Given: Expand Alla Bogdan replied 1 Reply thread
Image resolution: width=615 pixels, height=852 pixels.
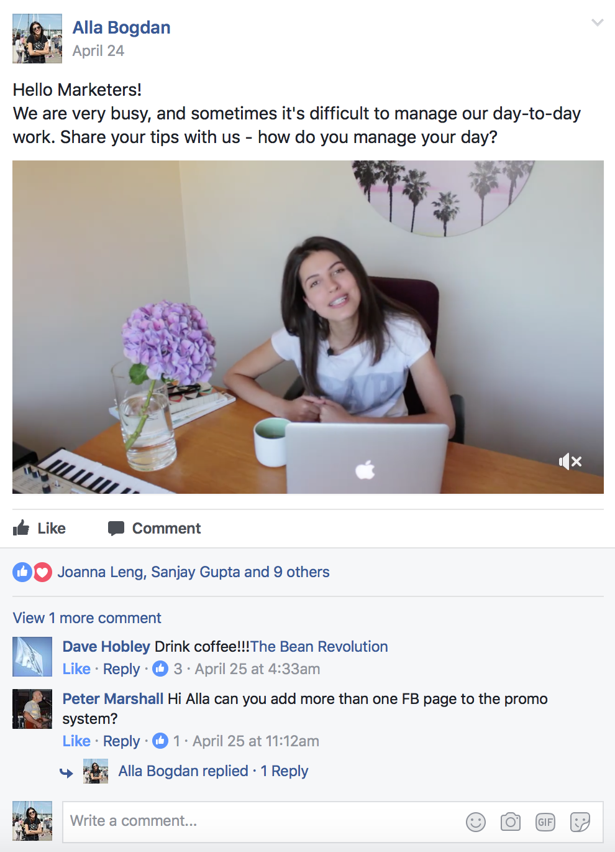Looking at the screenshot, I should (x=213, y=771).
